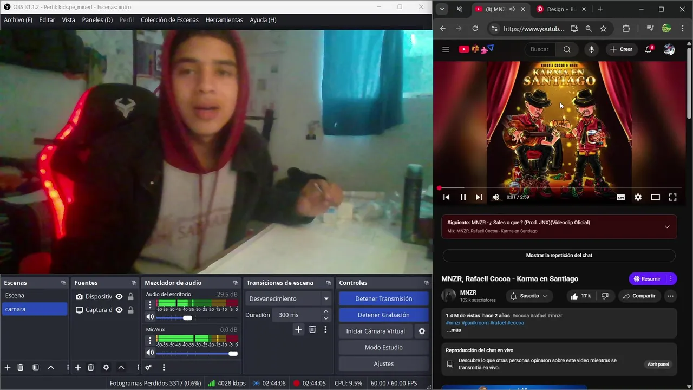Open the YouTube hamburger guide menu

pyautogui.click(x=446, y=49)
